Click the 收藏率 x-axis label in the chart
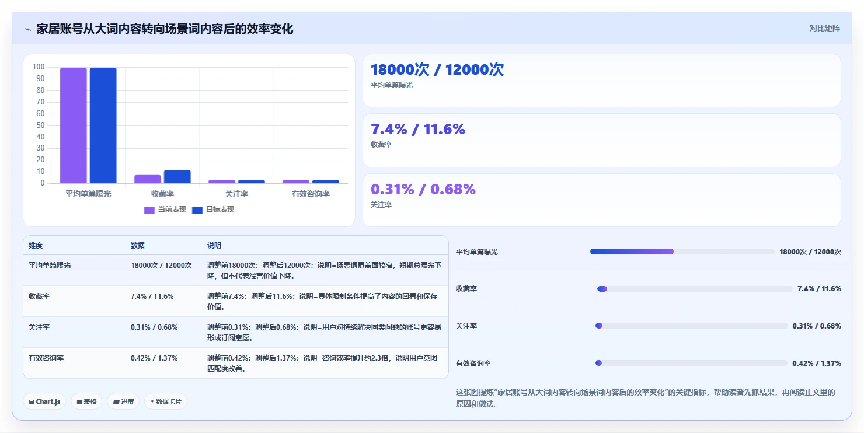The width and height of the screenshot is (864, 433). 162,194
